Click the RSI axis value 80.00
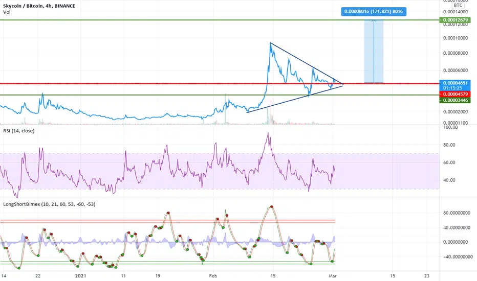This screenshot has height=281, width=477. [449, 145]
